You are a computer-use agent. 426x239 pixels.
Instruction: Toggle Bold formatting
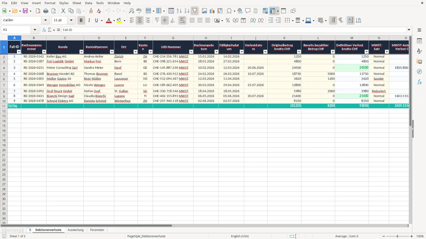tap(81, 21)
